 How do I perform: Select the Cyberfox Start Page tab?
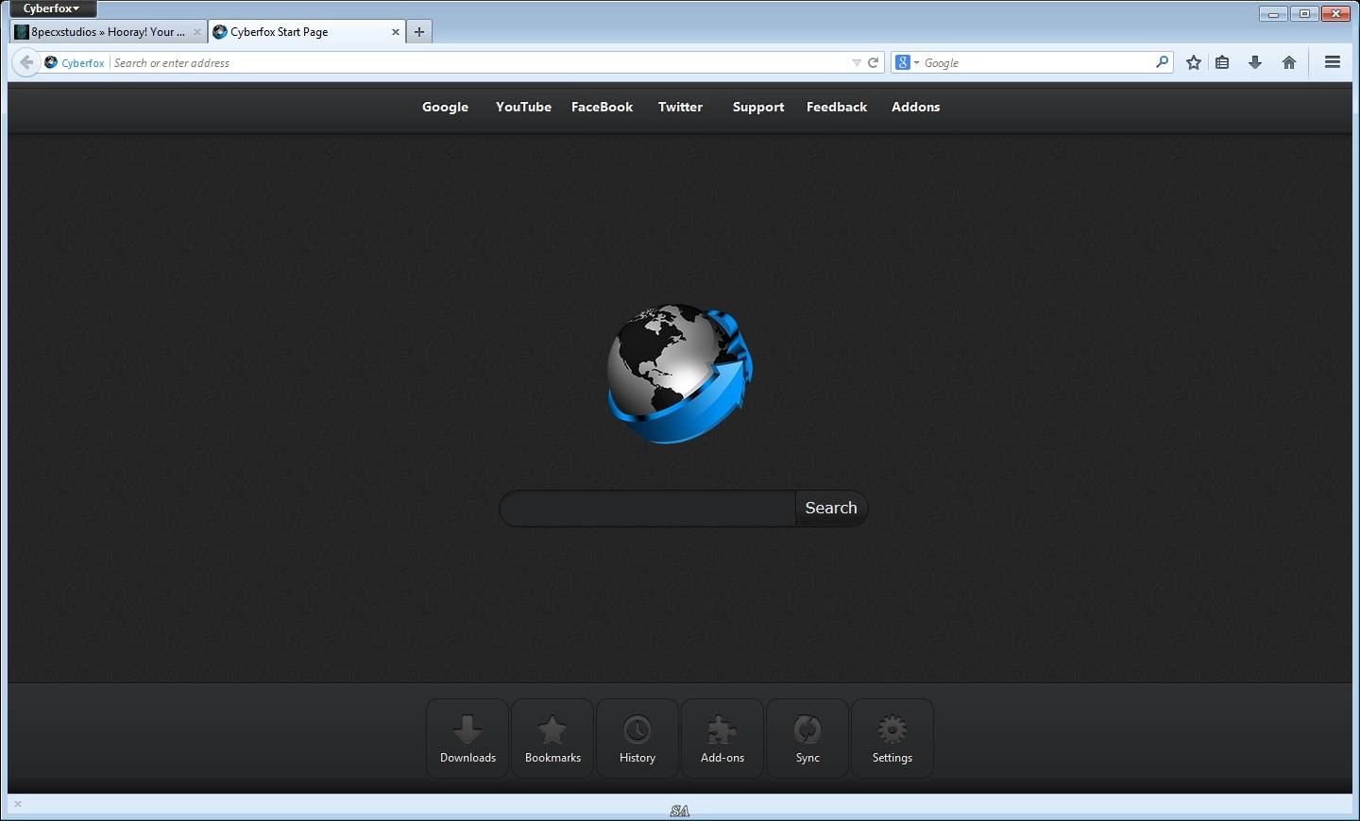[x=307, y=32]
